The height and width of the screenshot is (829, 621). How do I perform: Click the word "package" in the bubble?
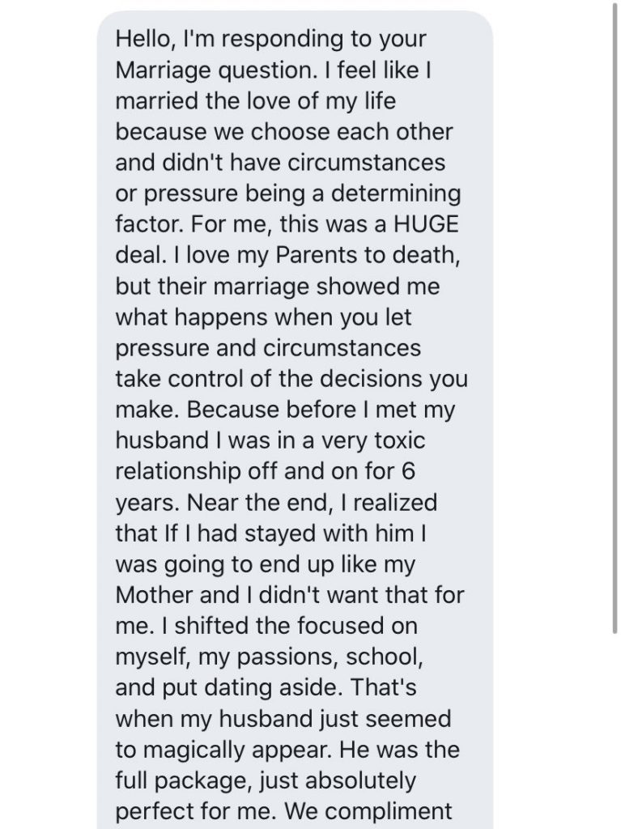point(203,780)
